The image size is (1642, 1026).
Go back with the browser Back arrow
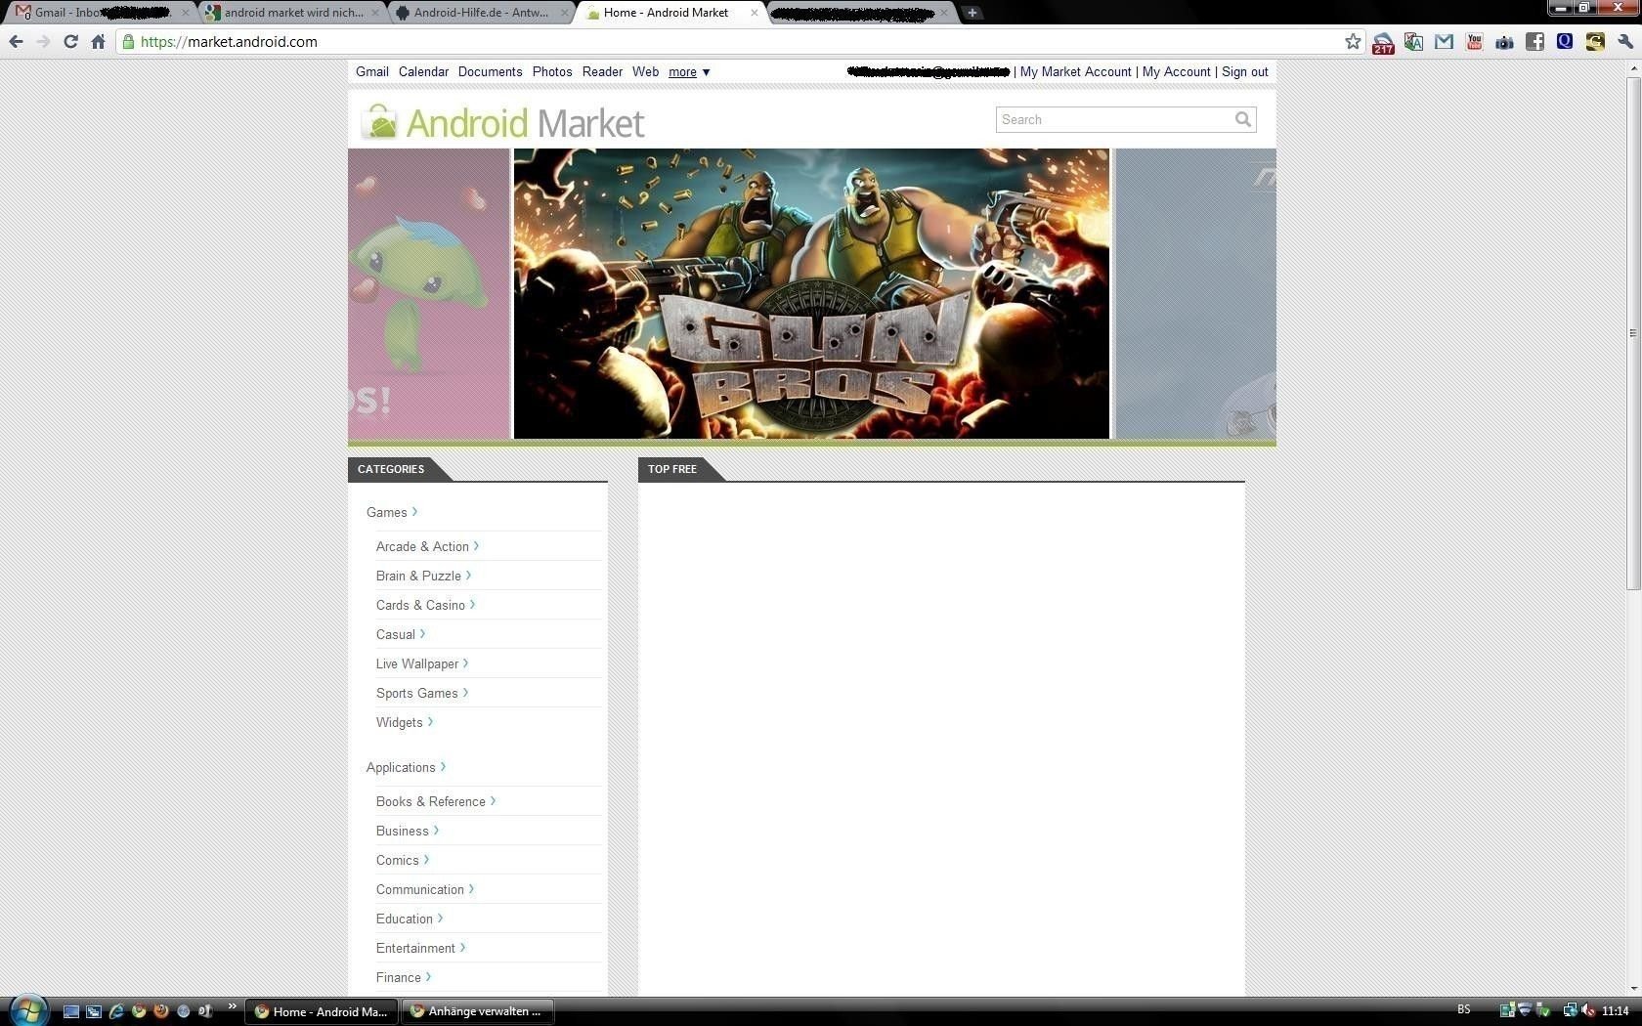[16, 41]
